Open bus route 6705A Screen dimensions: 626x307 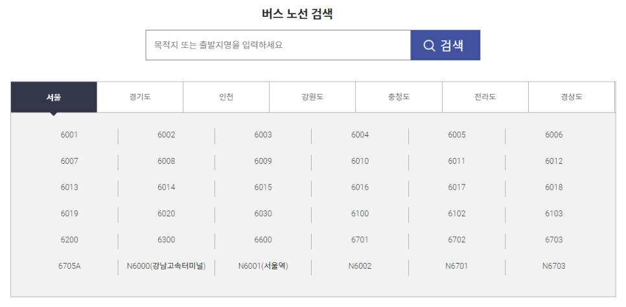69,266
